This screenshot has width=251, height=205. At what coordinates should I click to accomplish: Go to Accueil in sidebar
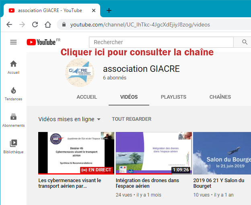click(13, 67)
